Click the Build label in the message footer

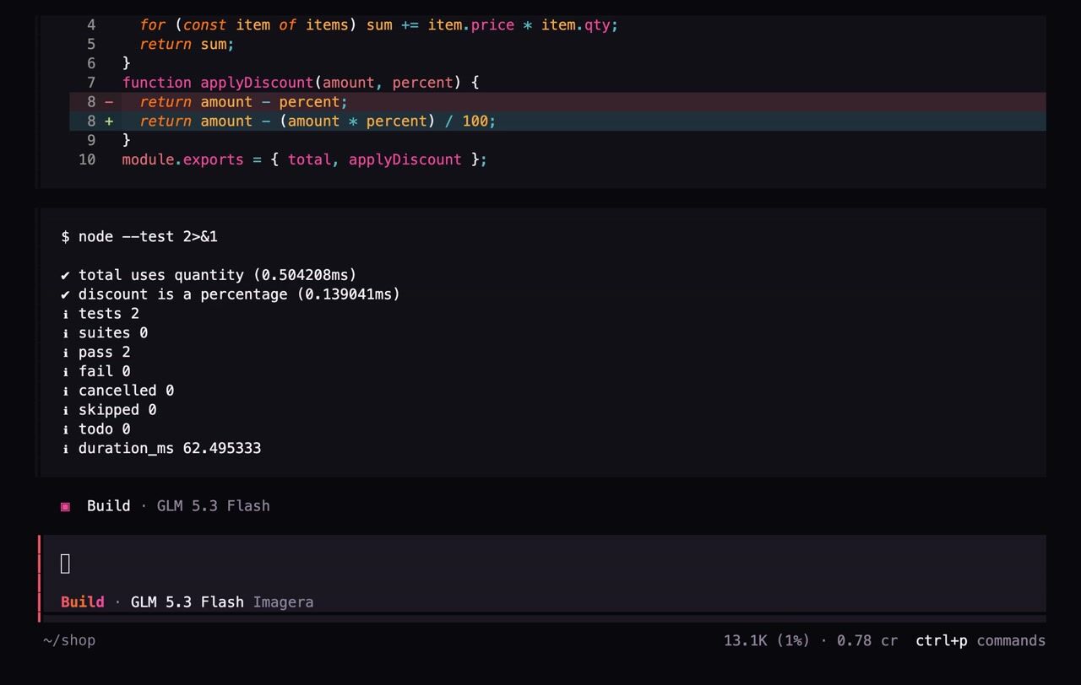[x=109, y=506]
